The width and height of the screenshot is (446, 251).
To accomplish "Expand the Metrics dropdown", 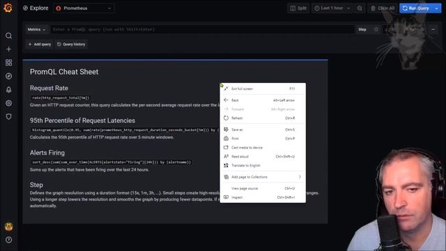I will click(36, 29).
